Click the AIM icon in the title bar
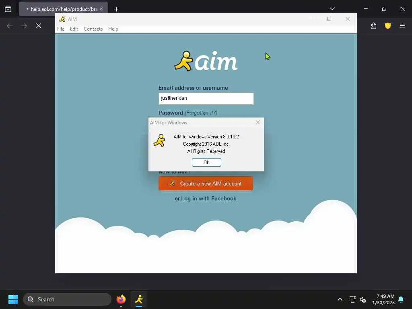Screen dimensions: 412x309 pyautogui.click(x=62, y=19)
